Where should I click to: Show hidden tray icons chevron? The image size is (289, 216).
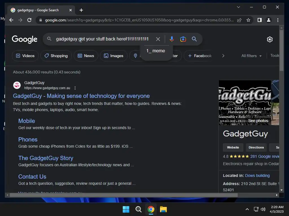coord(247,209)
